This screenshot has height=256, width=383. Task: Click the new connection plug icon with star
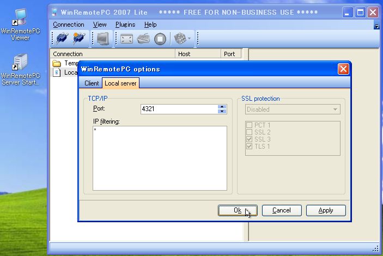[x=79, y=38]
